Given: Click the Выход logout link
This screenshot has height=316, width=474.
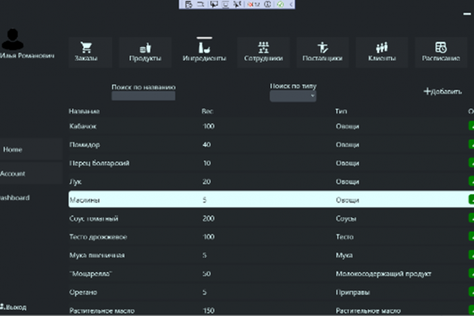Looking at the screenshot, I should pyautogui.click(x=13, y=307).
